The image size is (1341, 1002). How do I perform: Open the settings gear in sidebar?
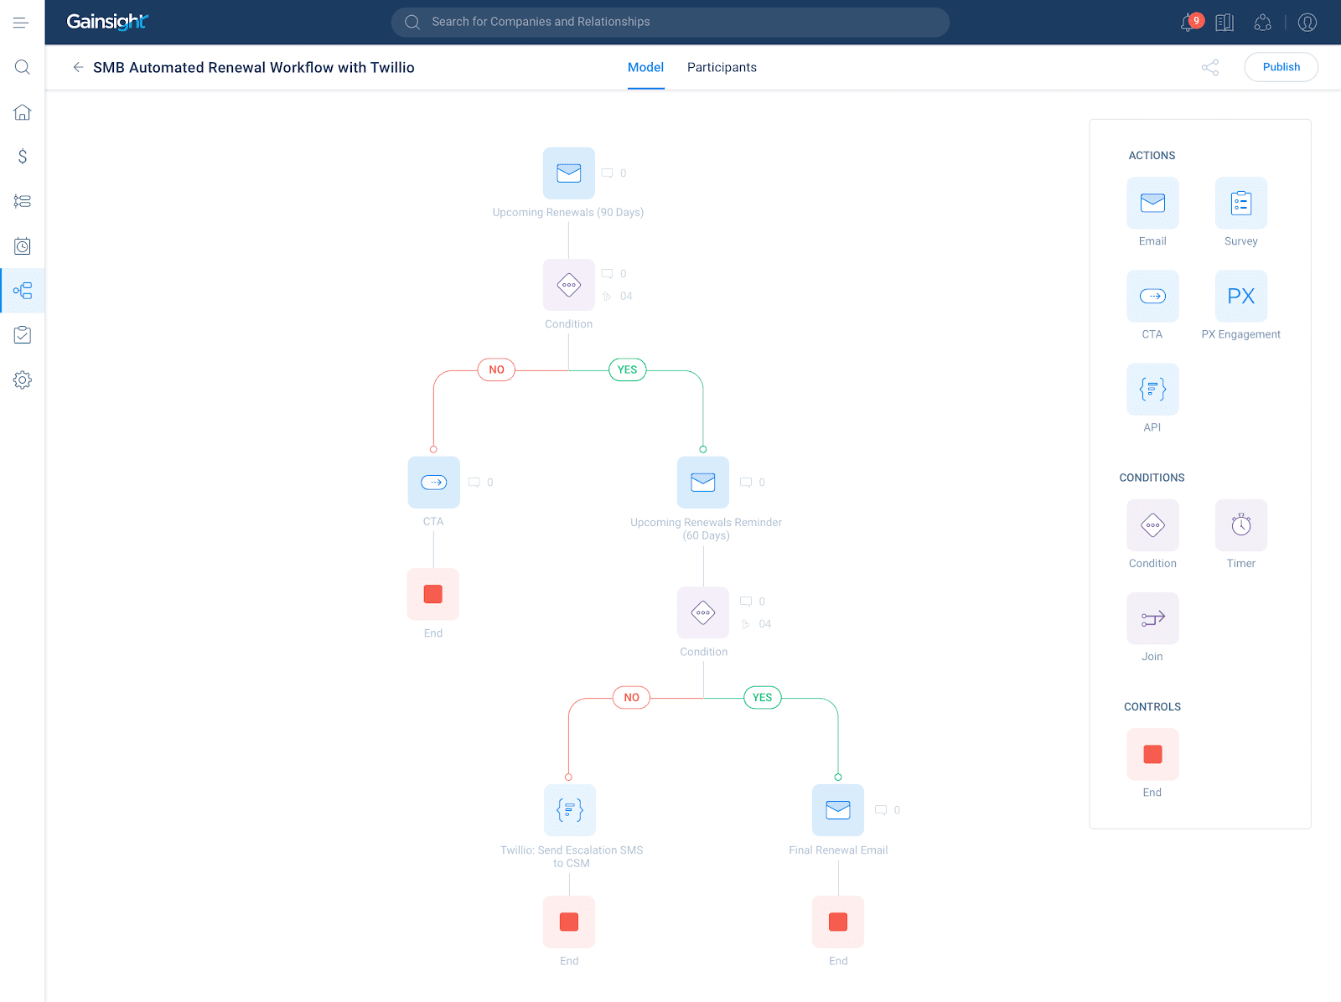[23, 380]
